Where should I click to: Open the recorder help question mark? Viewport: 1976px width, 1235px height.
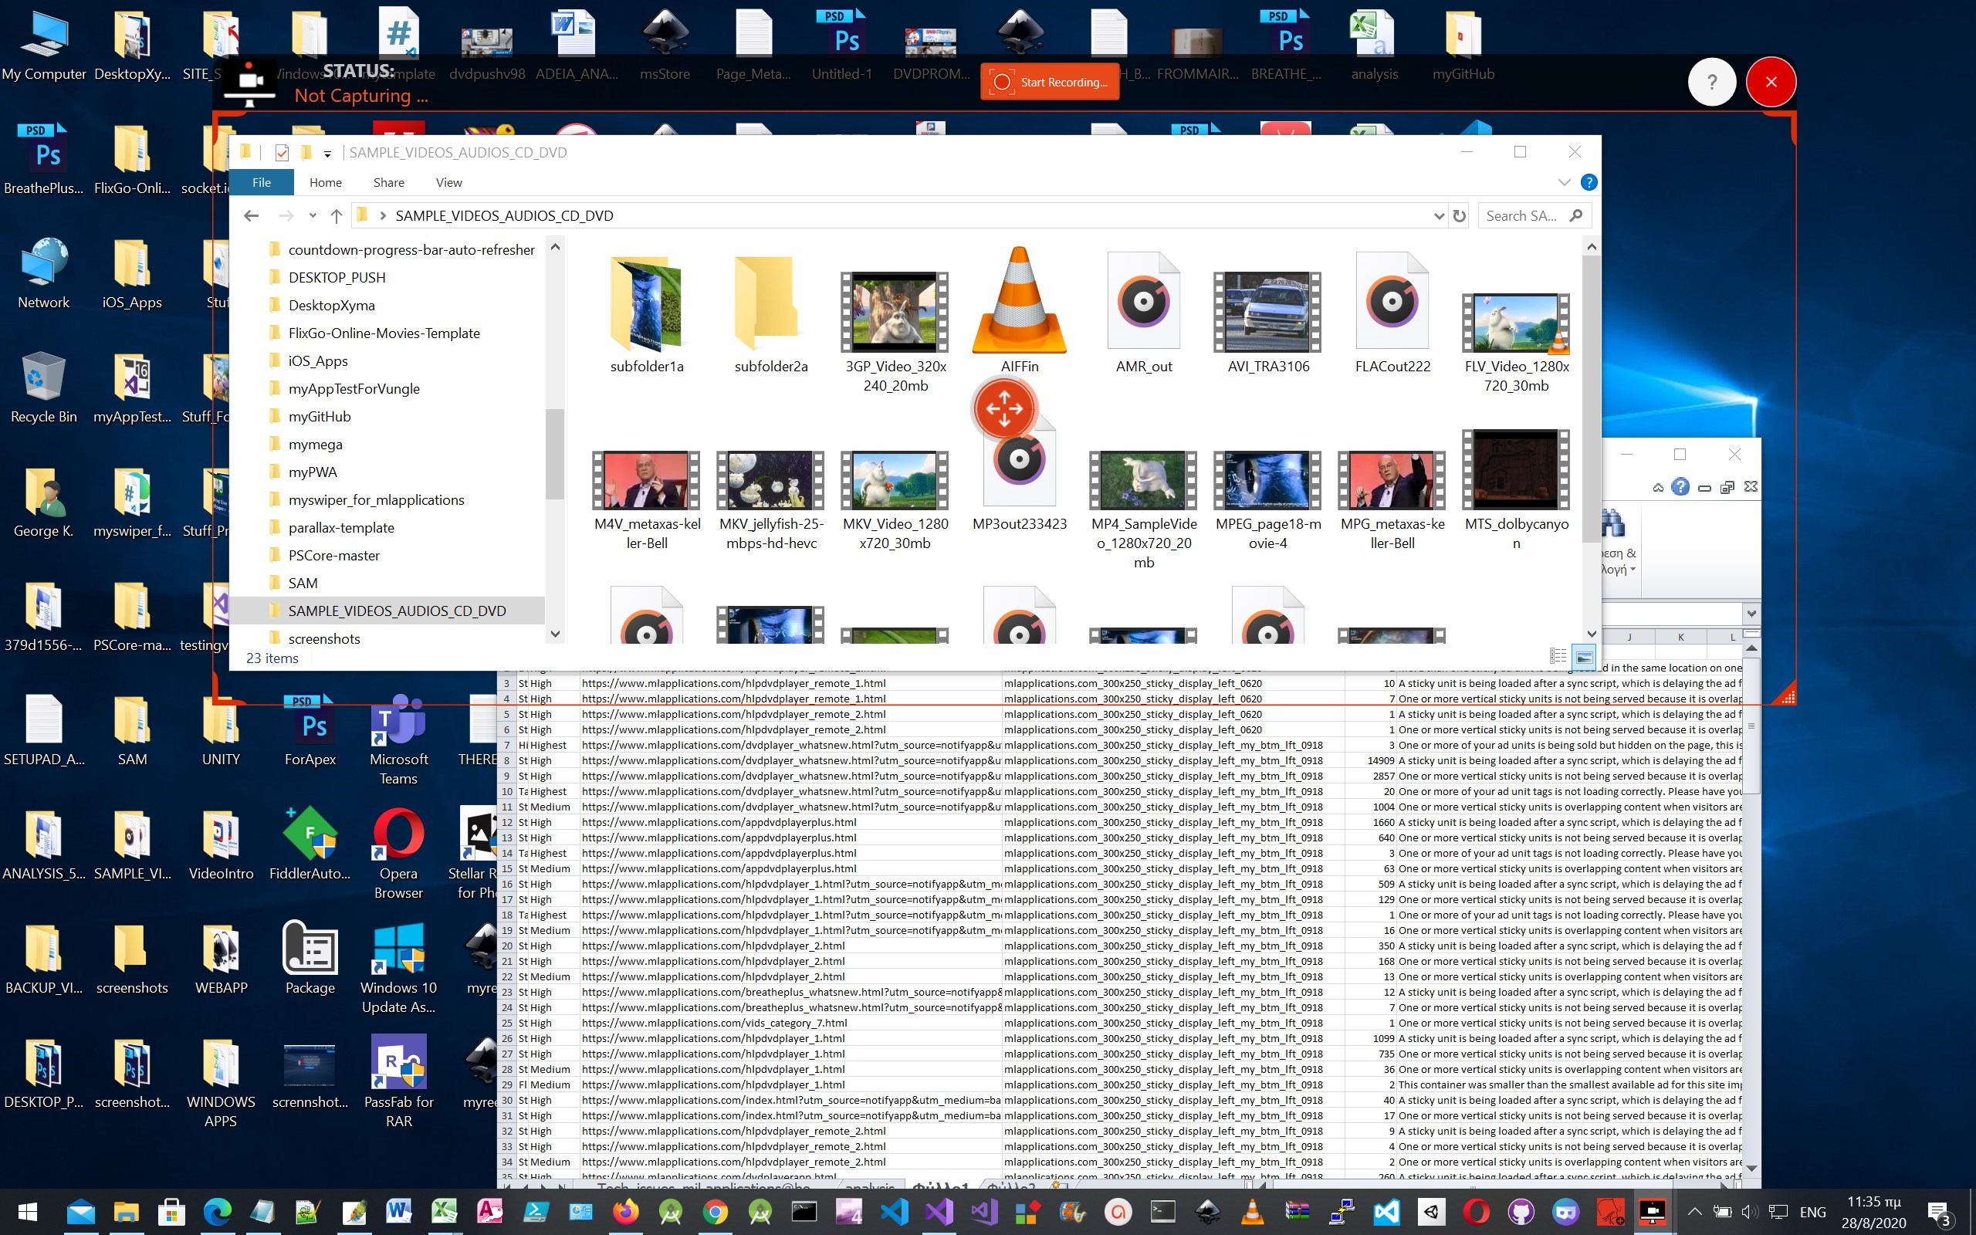coord(1710,83)
